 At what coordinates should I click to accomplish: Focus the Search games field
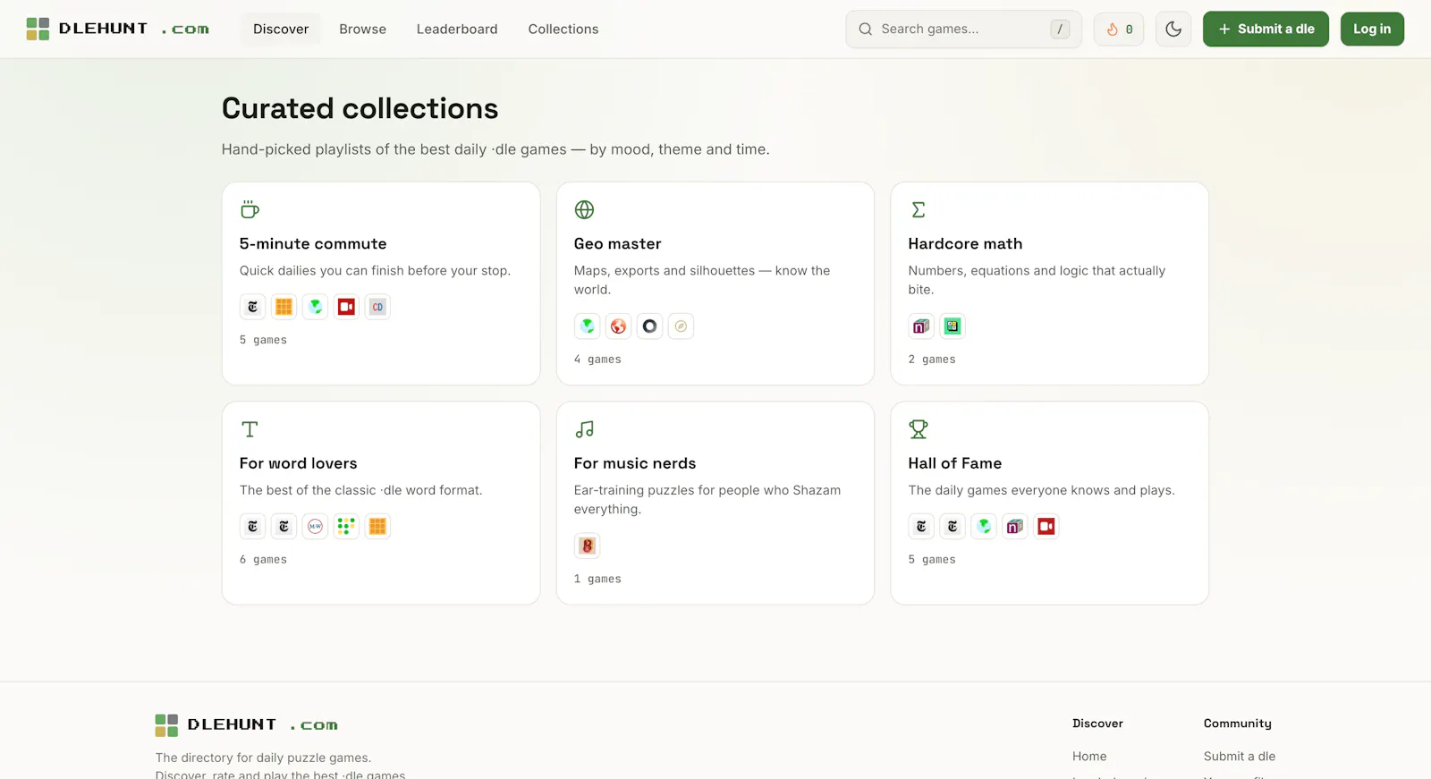[x=963, y=30]
